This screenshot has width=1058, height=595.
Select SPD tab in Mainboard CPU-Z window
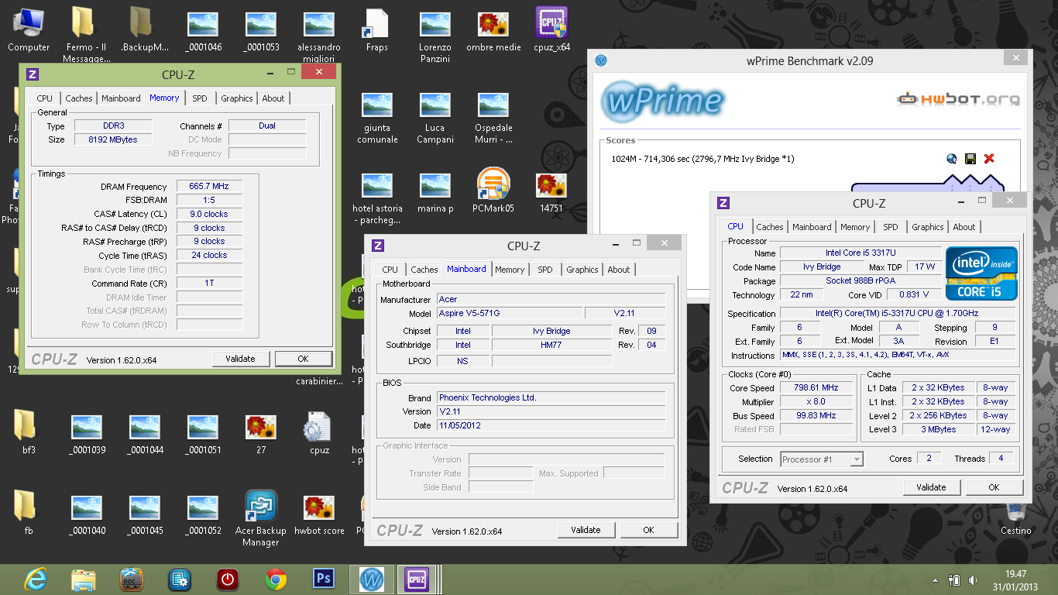tap(545, 270)
